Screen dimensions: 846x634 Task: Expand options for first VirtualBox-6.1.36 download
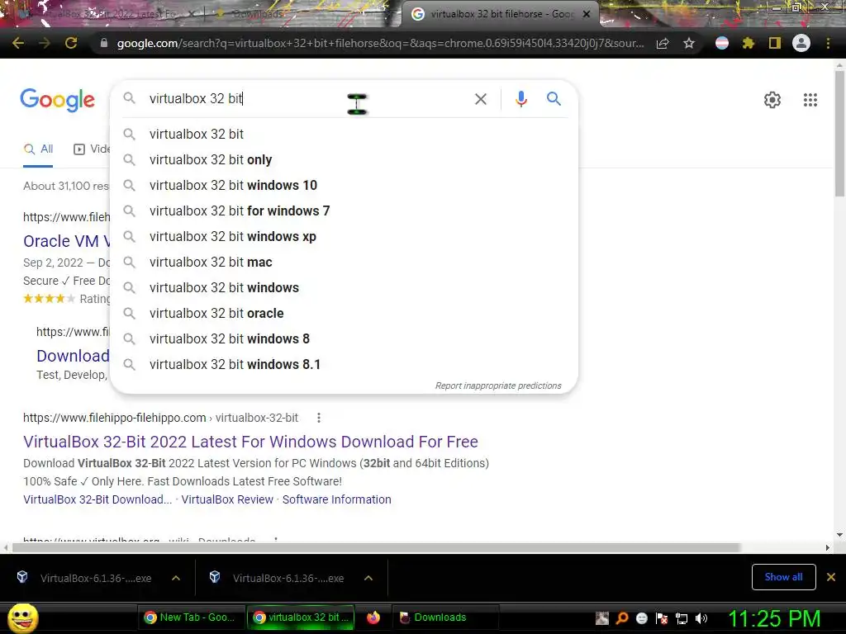(x=176, y=578)
